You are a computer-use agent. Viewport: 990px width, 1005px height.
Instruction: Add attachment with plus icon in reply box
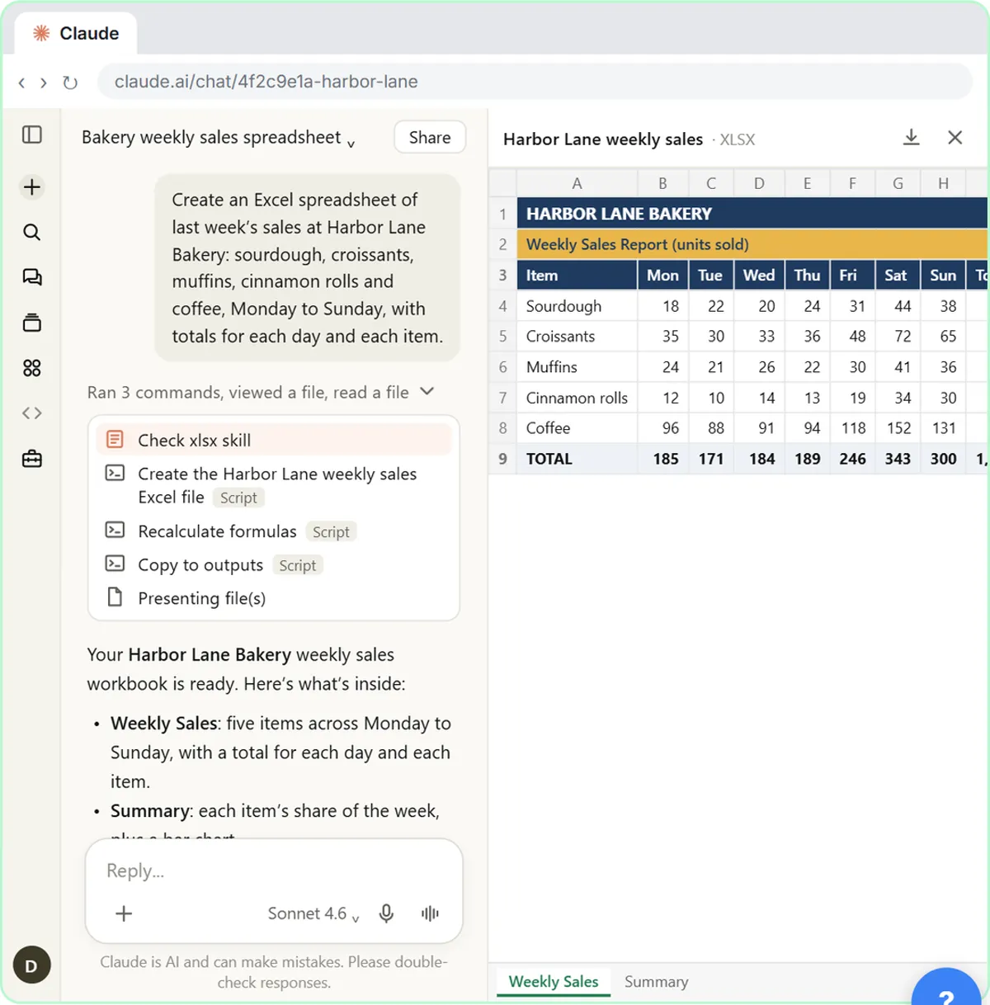click(x=124, y=913)
